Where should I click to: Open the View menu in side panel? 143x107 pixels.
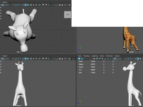point(80,56)
